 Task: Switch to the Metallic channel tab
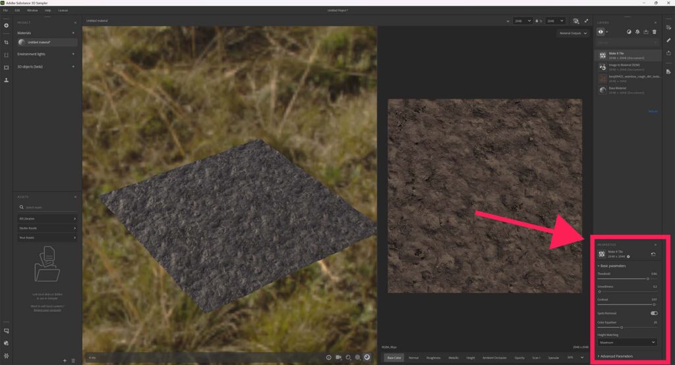(x=454, y=357)
